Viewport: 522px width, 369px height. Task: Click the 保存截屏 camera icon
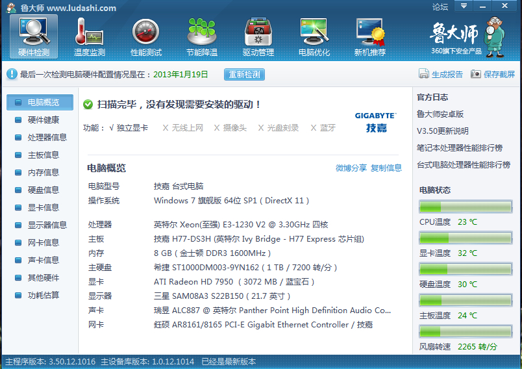coord(476,74)
